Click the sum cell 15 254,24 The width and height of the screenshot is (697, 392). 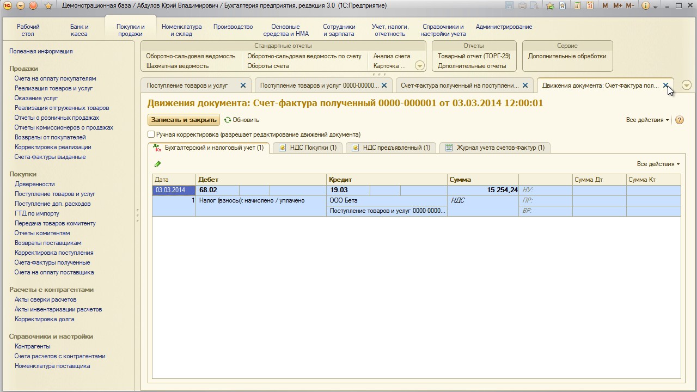click(482, 190)
